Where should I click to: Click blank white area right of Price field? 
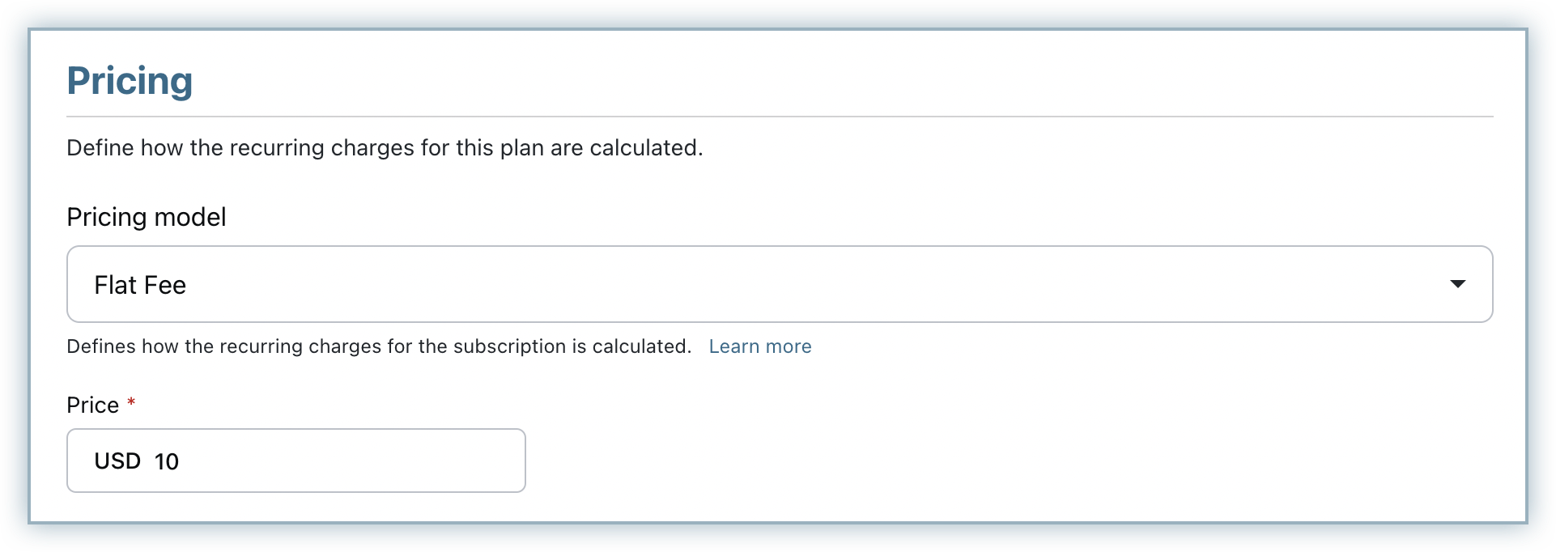coord(971,461)
